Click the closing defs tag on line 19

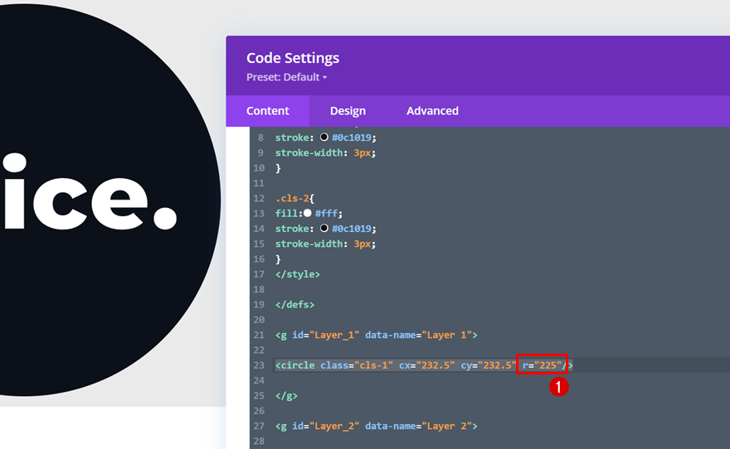(294, 305)
